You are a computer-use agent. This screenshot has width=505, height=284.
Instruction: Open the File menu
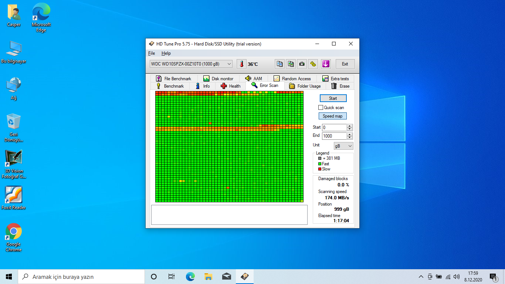click(152, 53)
